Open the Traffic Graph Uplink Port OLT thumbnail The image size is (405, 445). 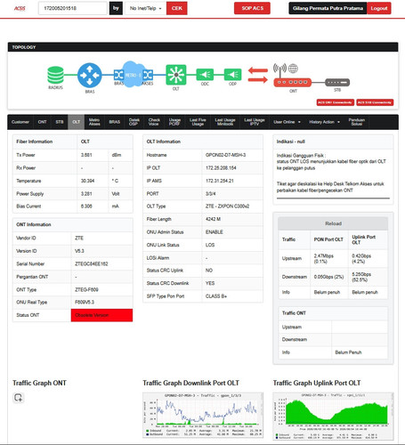333,416
